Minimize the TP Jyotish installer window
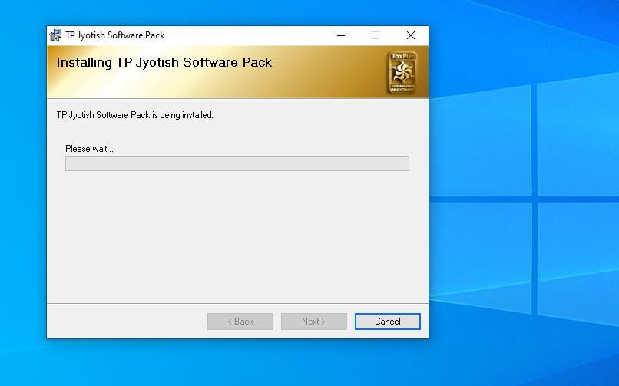The height and width of the screenshot is (386, 619). (340, 35)
